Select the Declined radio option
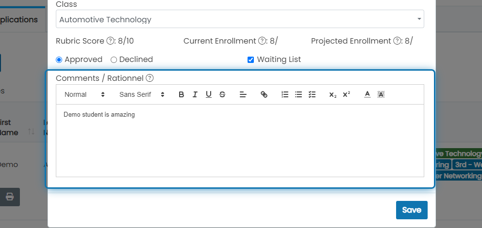Screen dimensions: 482x228 (114, 60)
